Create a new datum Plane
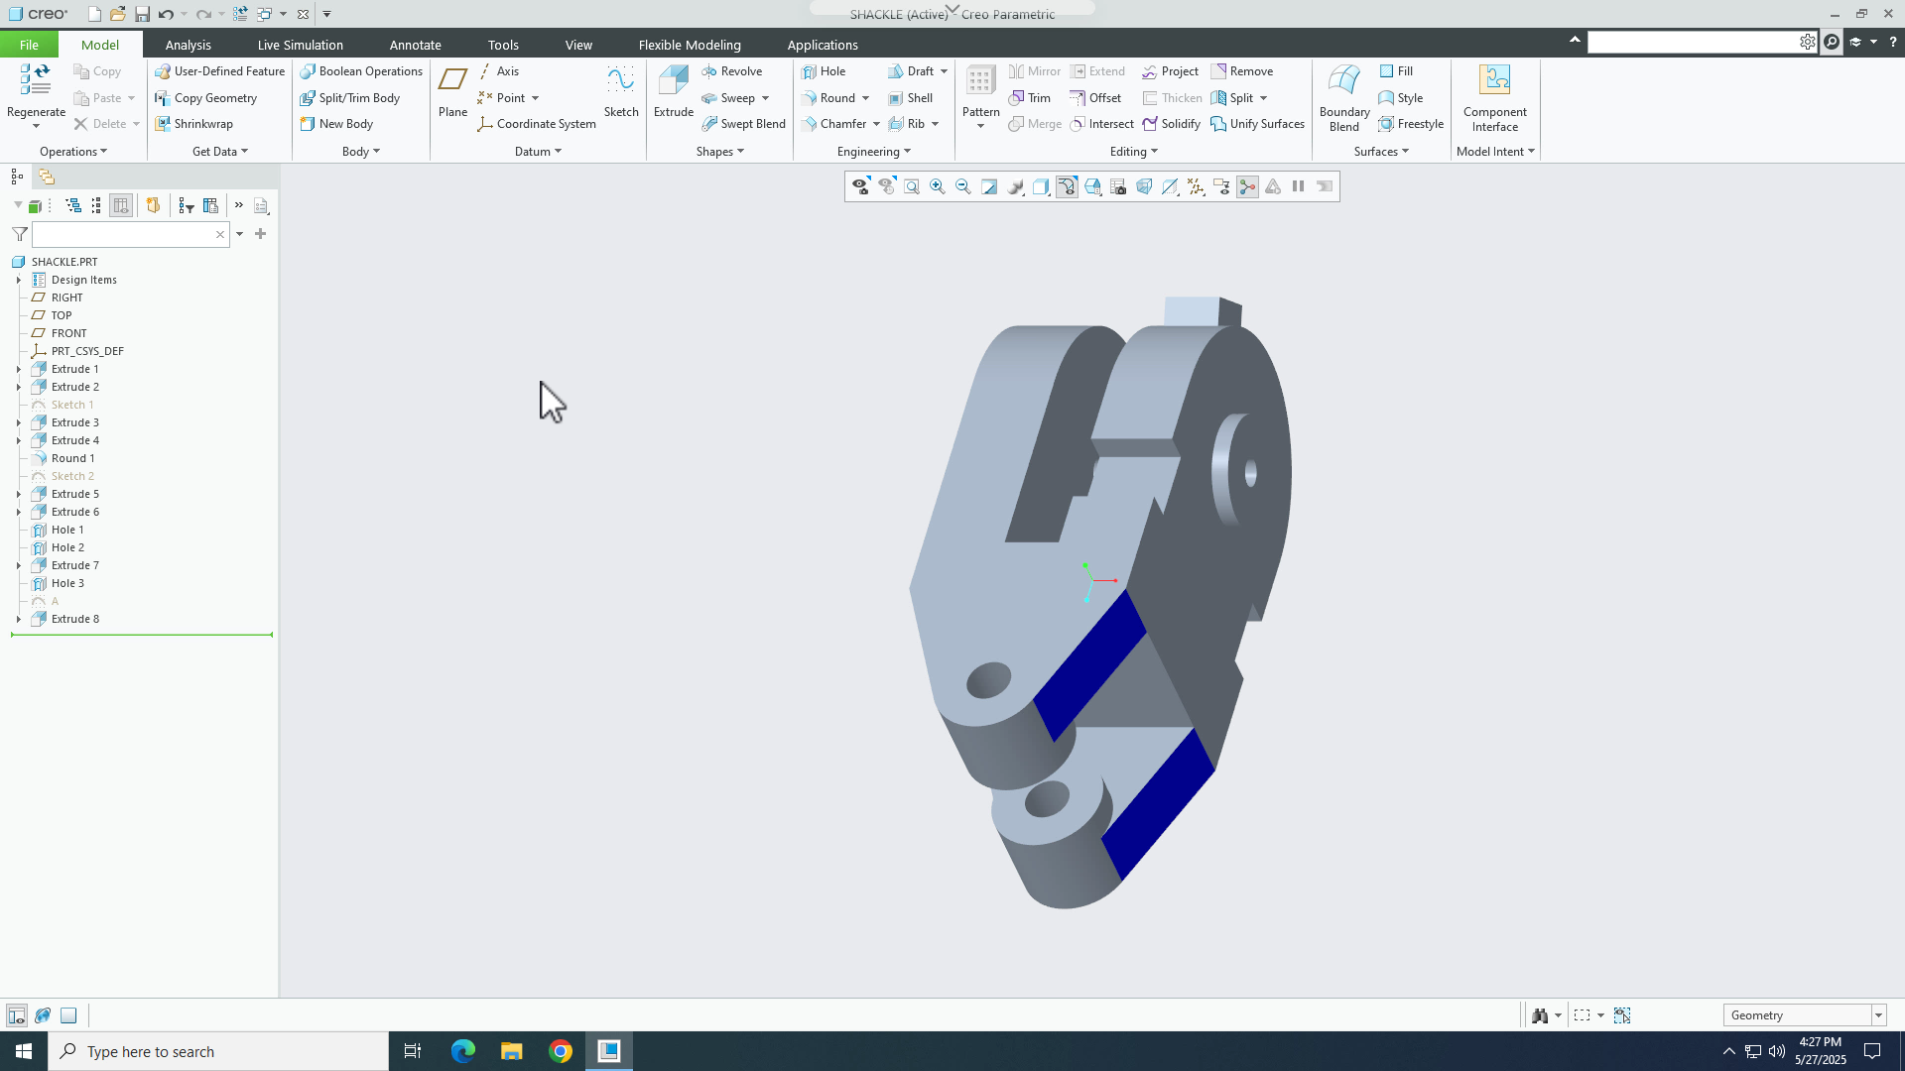 452,89
